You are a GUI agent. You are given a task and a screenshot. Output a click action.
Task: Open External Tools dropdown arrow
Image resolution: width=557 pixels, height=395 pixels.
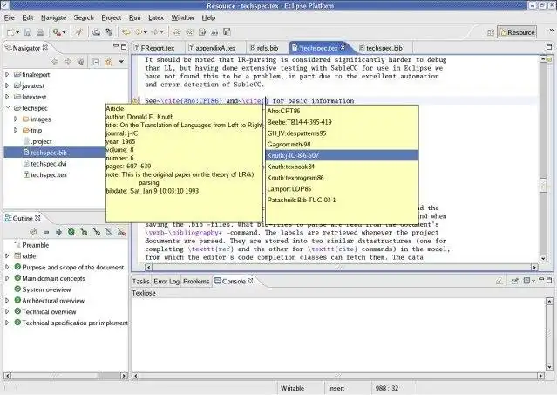[64, 32]
